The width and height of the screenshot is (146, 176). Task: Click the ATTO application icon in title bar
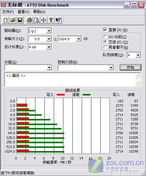tap(3, 5)
